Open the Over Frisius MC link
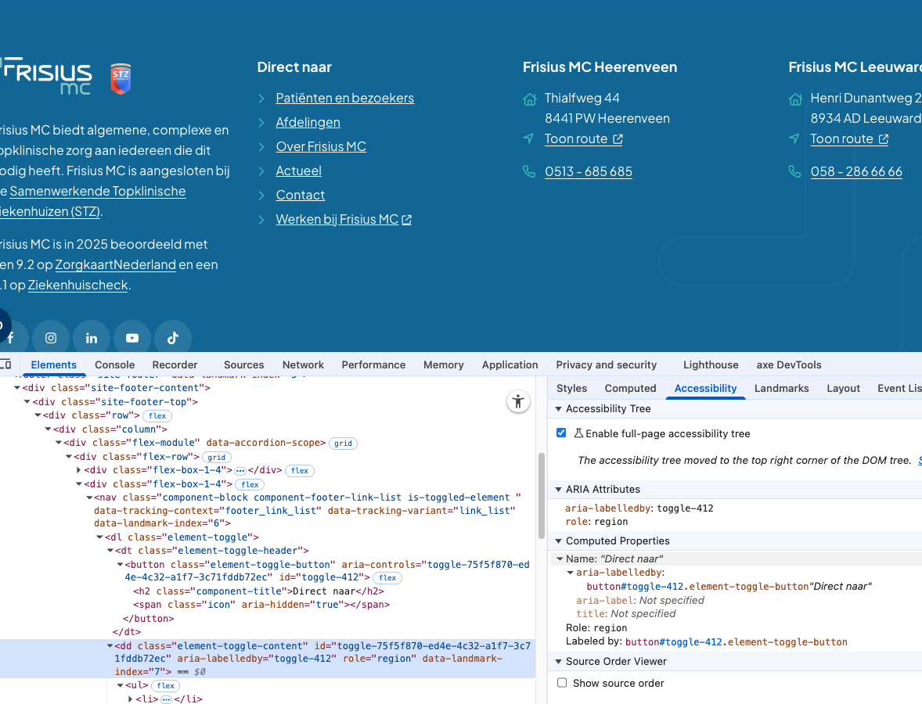This screenshot has height=704, width=922. (x=321, y=146)
